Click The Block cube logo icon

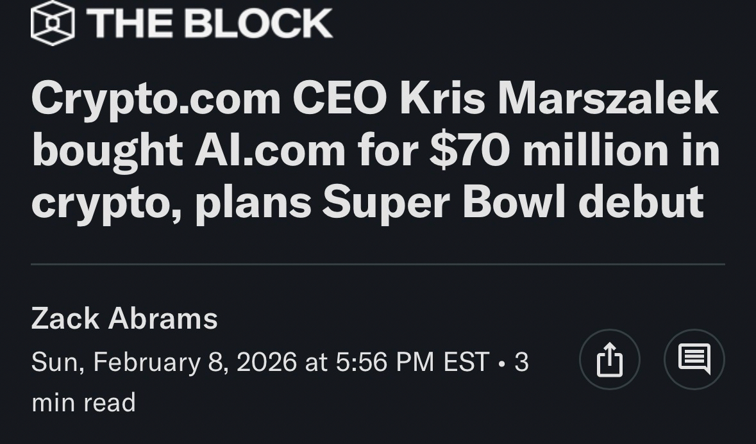coord(53,23)
